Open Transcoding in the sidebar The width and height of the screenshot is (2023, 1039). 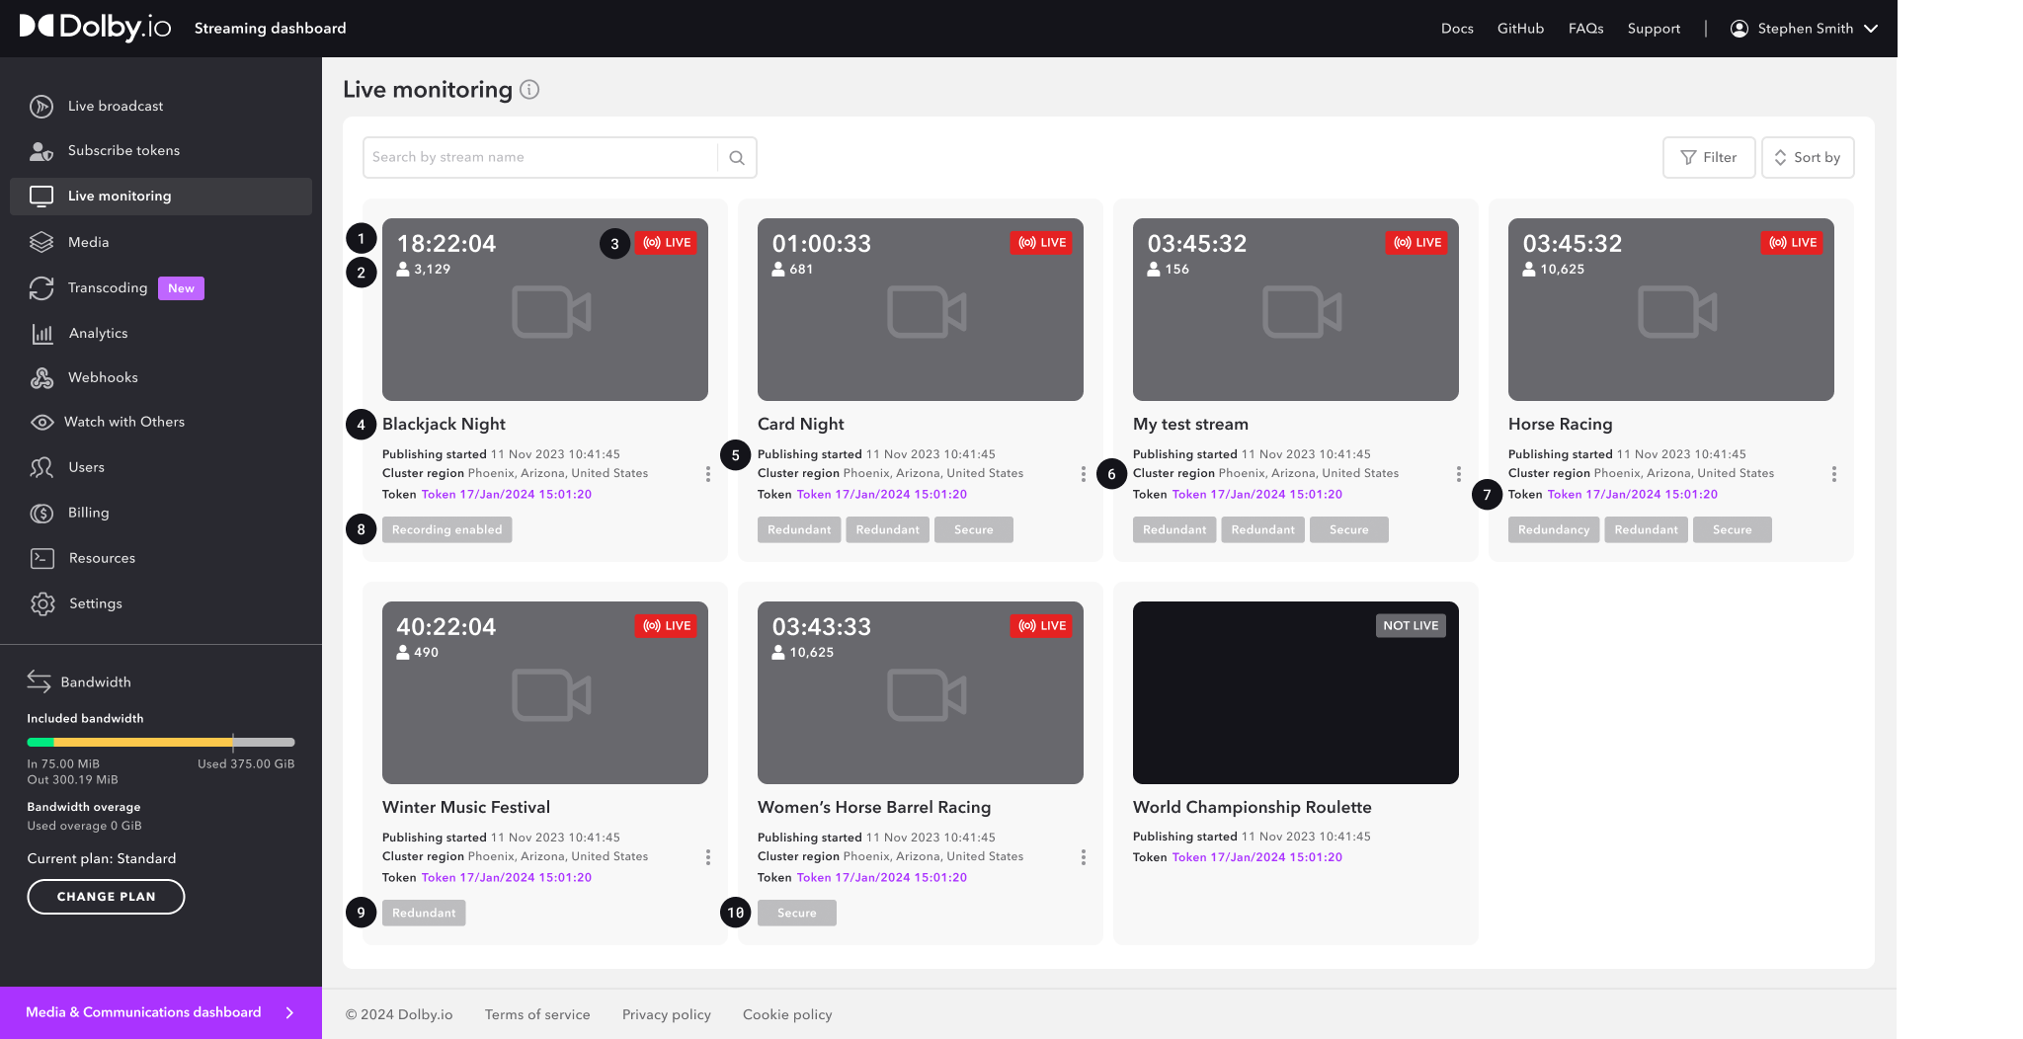click(x=107, y=287)
